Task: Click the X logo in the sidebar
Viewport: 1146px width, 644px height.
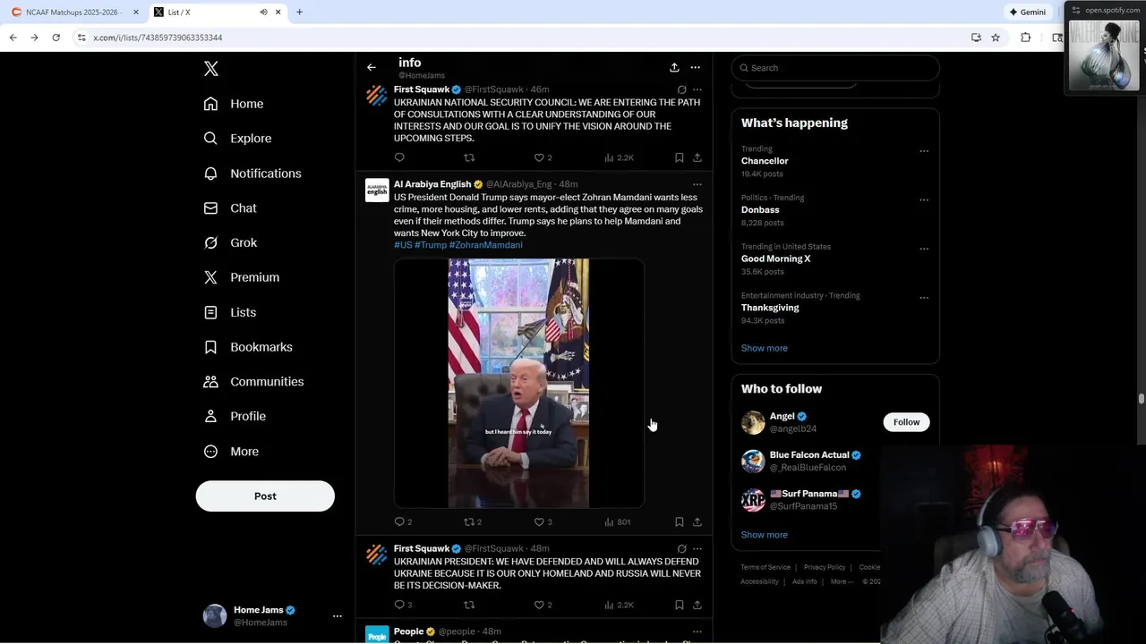Action: [211, 69]
